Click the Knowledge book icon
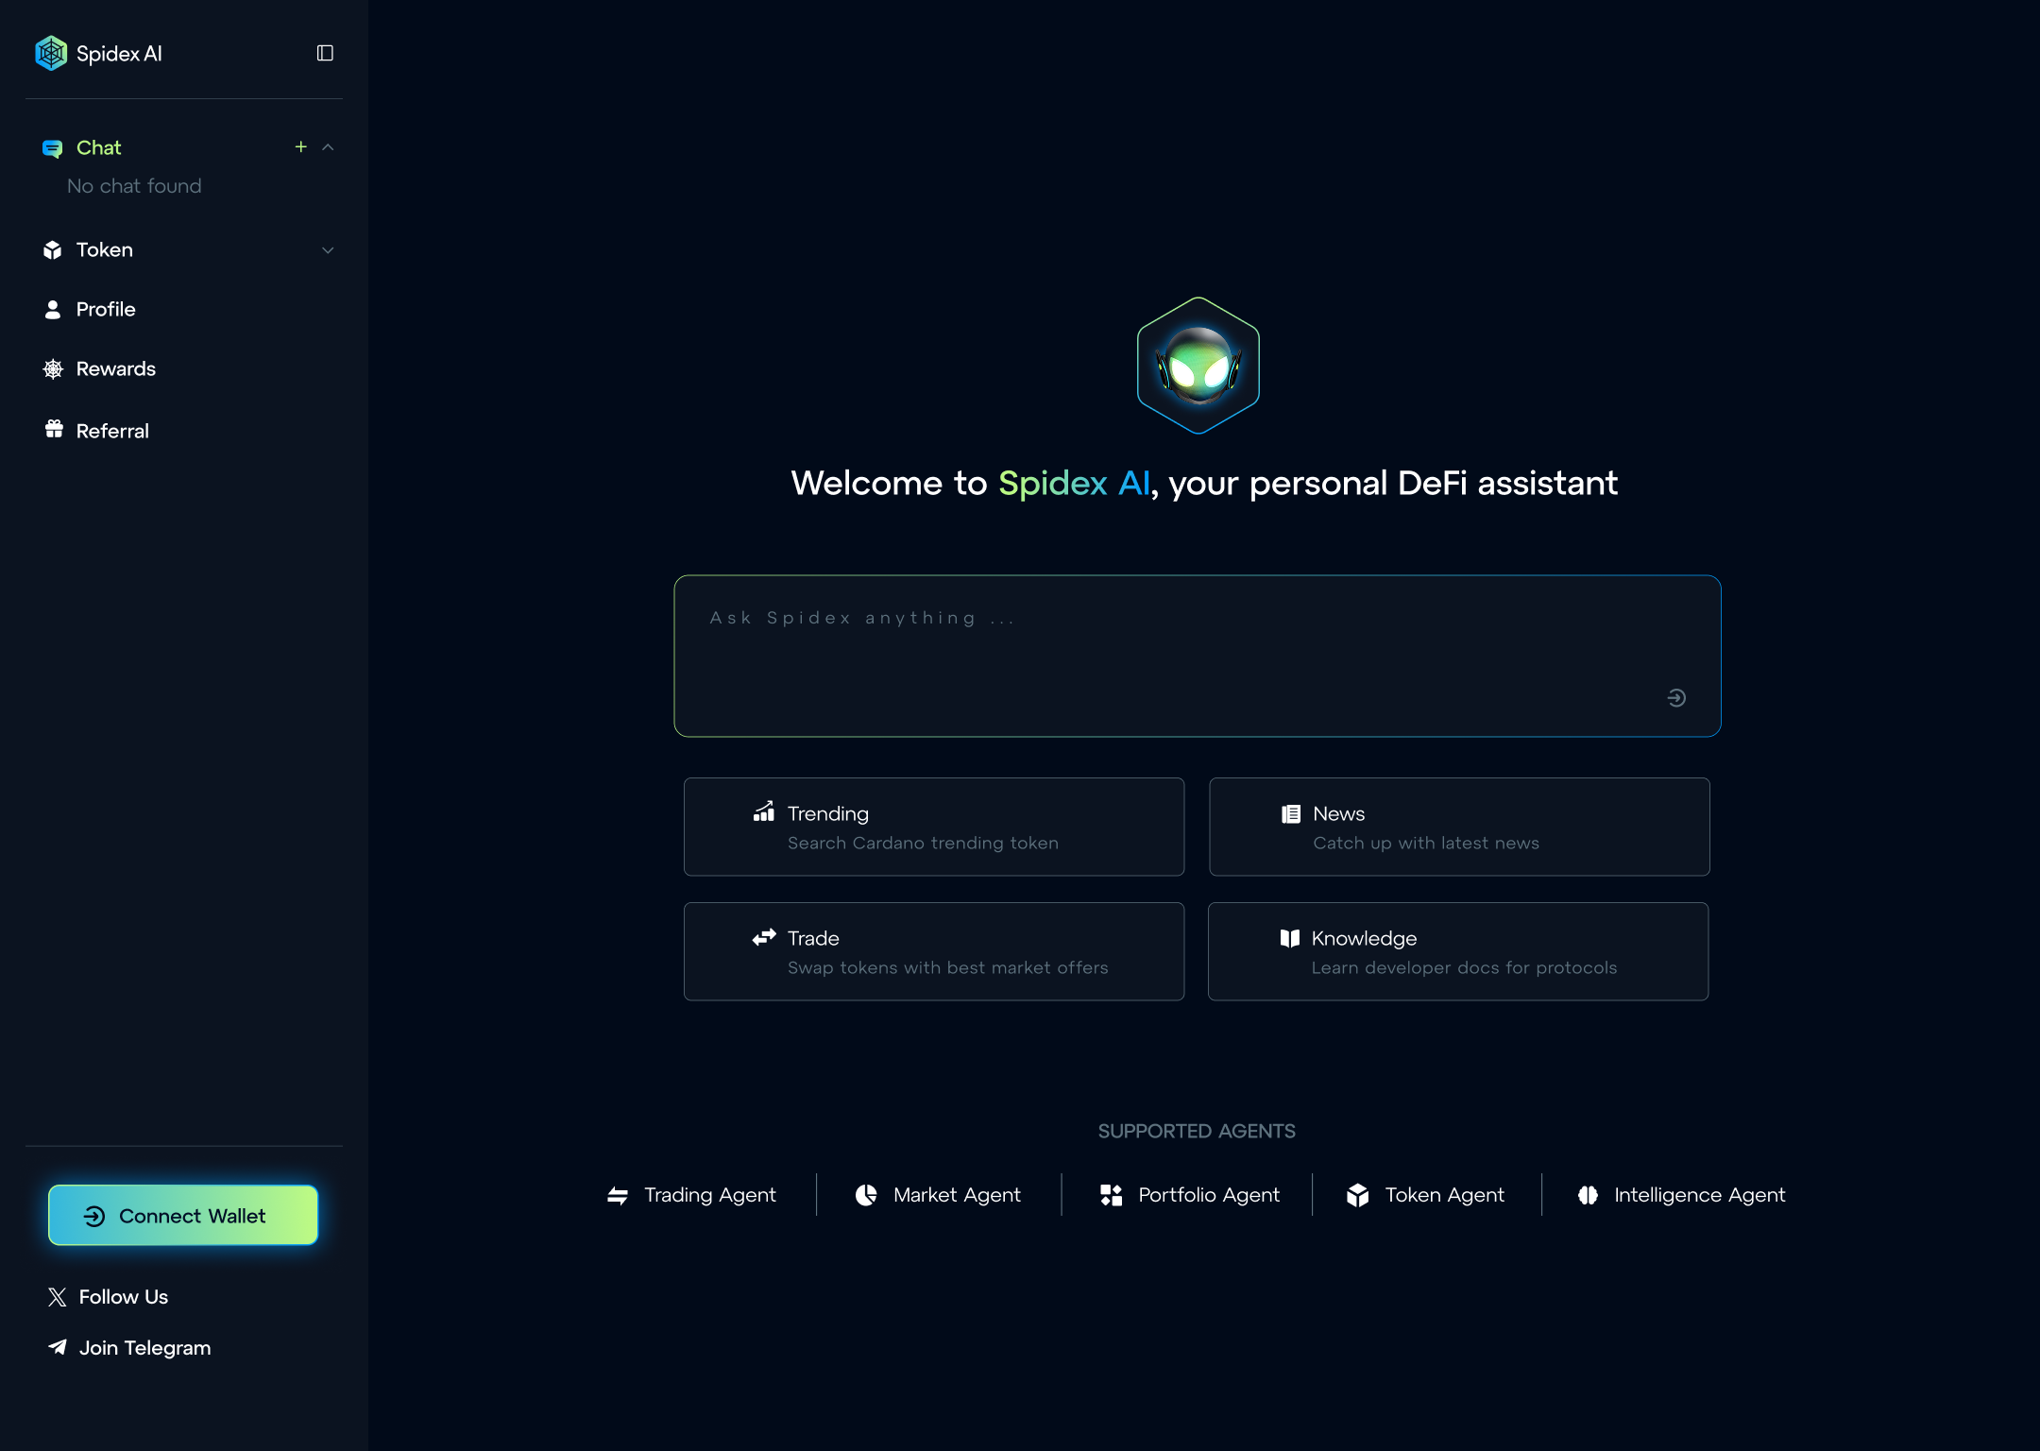 (x=1289, y=937)
